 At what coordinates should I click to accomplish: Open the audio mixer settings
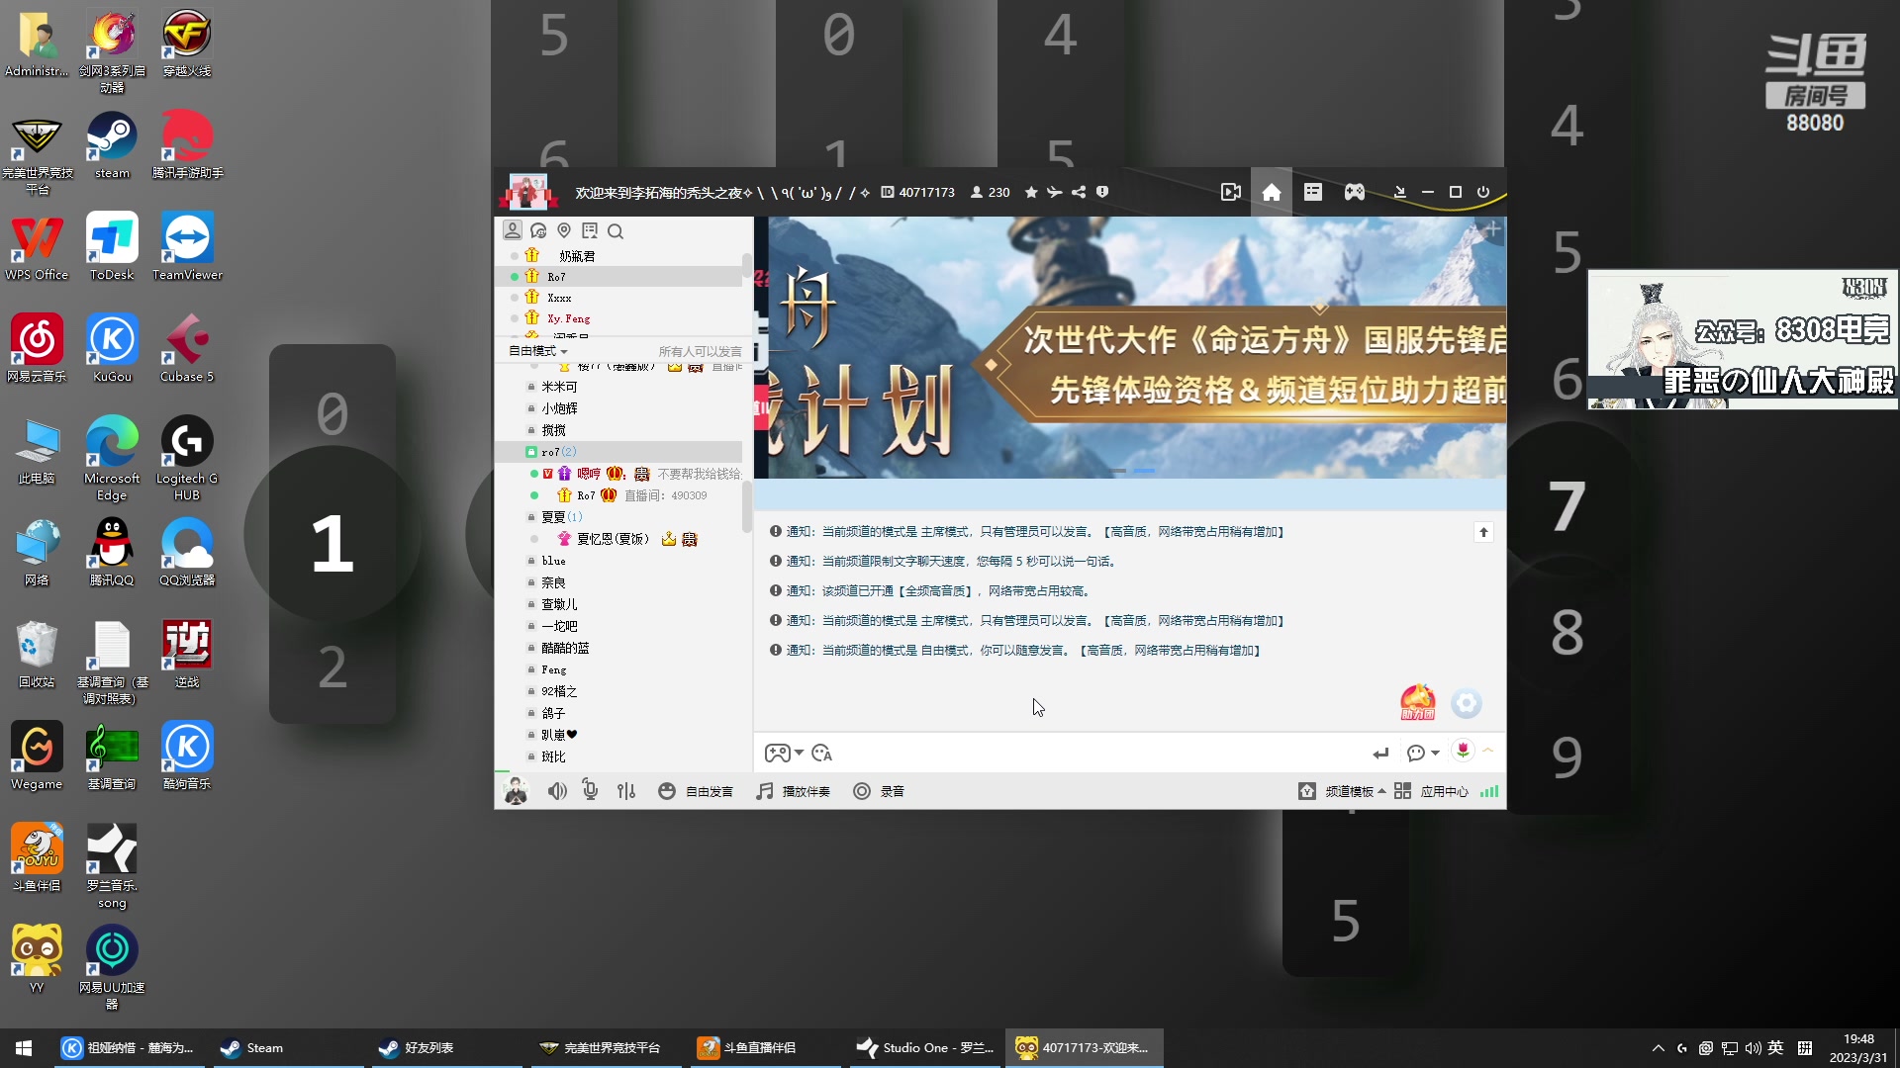tap(627, 791)
